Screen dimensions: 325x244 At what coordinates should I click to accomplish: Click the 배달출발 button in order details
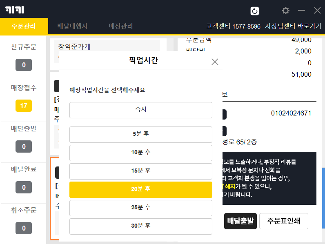coord(240,221)
